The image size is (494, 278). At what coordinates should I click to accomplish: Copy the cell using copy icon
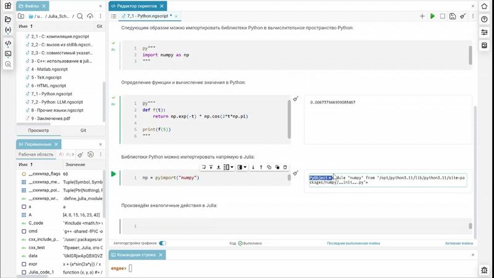269,167
